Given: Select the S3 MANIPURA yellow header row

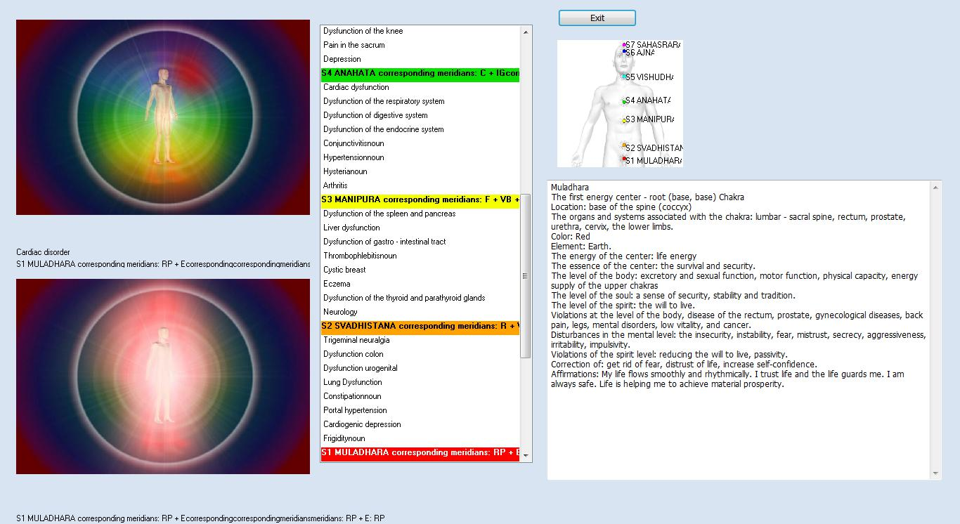Looking at the screenshot, I should (420, 200).
